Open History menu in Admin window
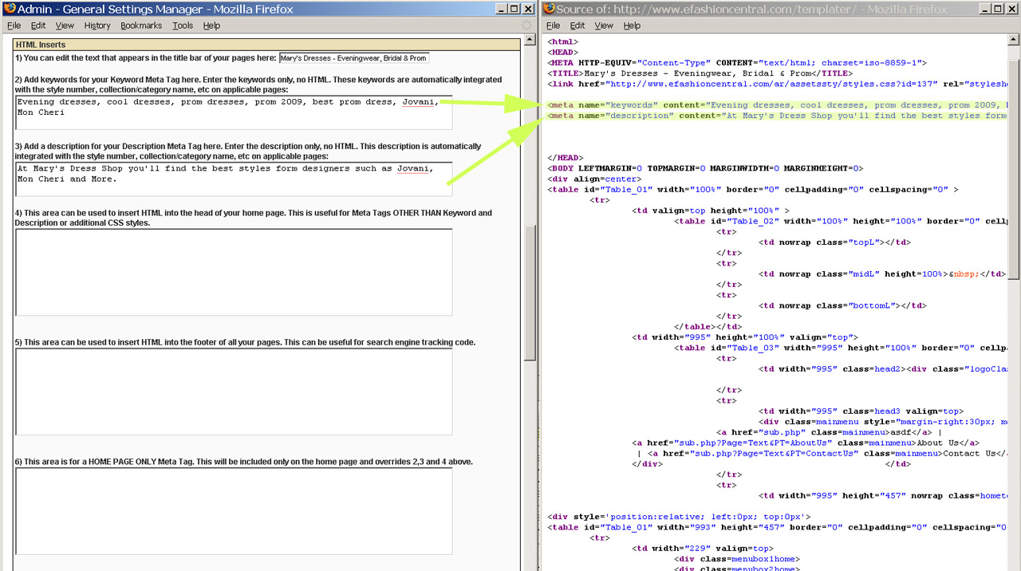This screenshot has height=571, width=1021. [97, 26]
